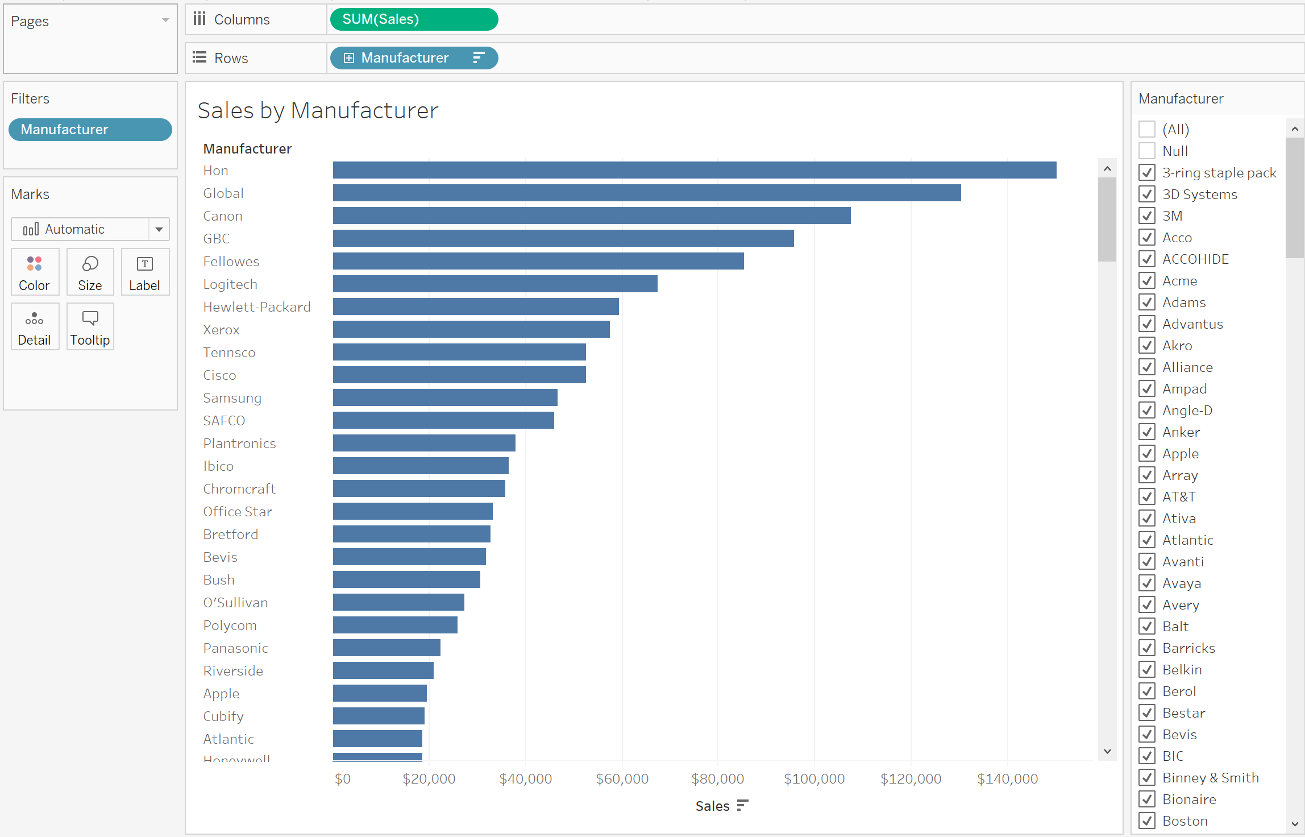Click sort icon on Manufacturer pill
This screenshot has width=1305, height=837.
(479, 58)
